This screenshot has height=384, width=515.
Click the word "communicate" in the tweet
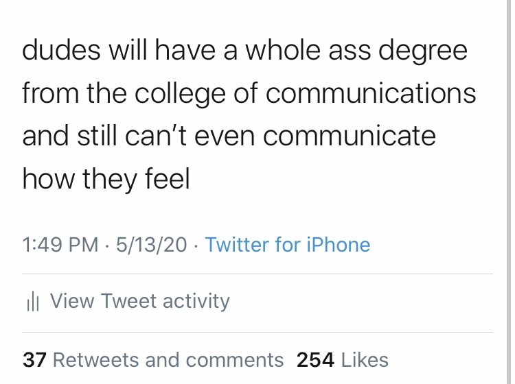pyautogui.click(x=350, y=136)
